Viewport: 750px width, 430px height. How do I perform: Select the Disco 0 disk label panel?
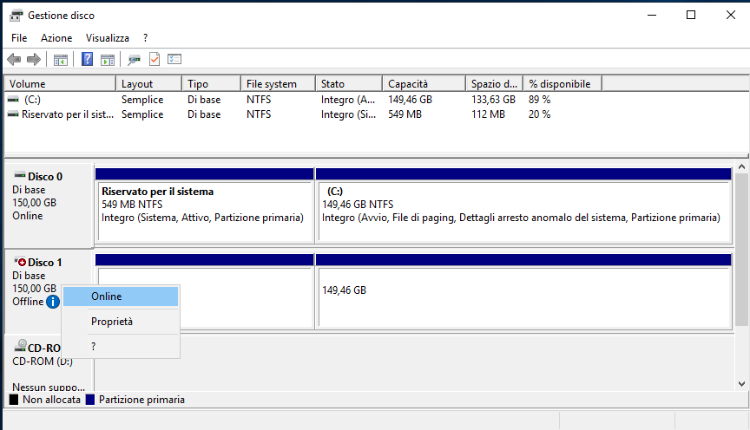tap(49, 205)
